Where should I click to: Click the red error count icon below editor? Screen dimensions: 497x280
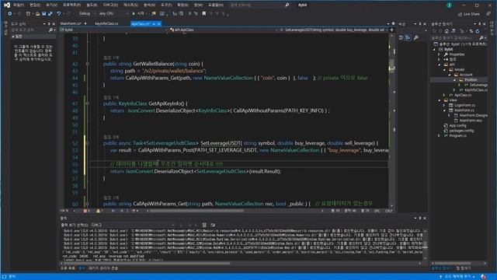coord(85,211)
